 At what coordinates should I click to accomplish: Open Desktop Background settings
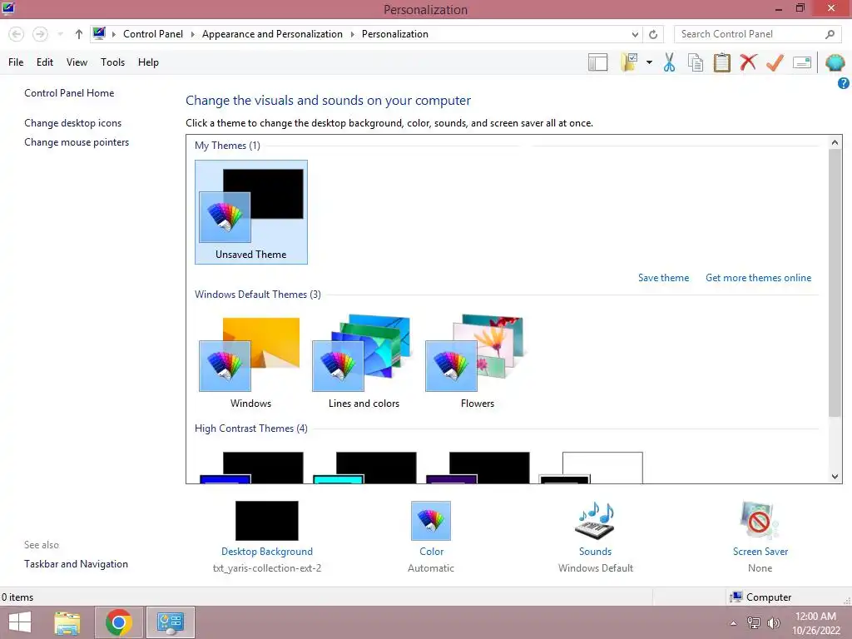coord(267,551)
